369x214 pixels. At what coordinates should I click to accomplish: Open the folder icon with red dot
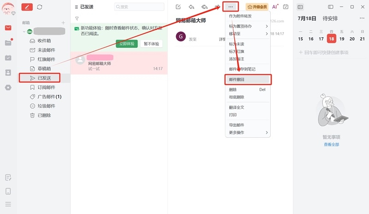(x=8, y=43)
